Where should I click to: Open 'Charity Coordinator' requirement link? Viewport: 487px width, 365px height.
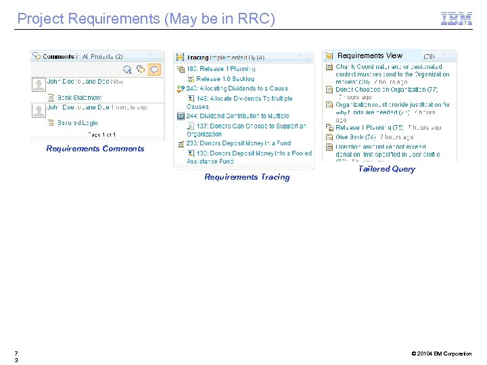392,74
